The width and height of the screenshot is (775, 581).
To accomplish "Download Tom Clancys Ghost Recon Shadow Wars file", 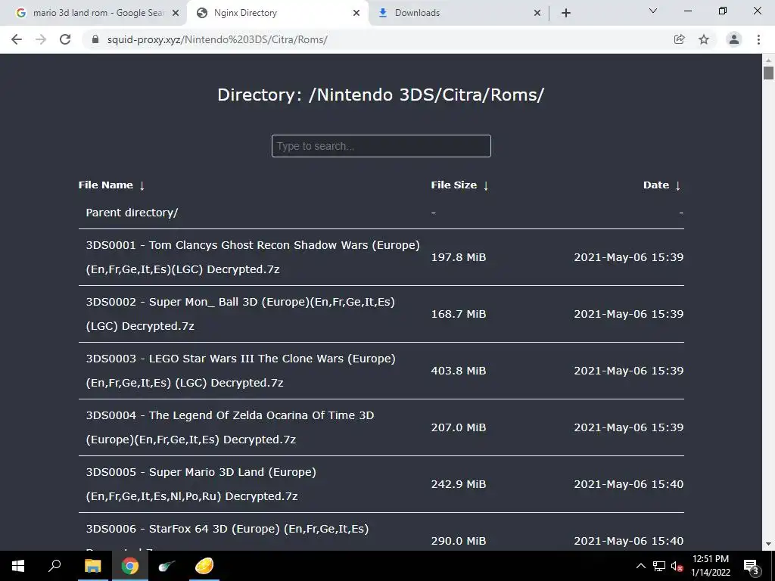I will [x=253, y=257].
